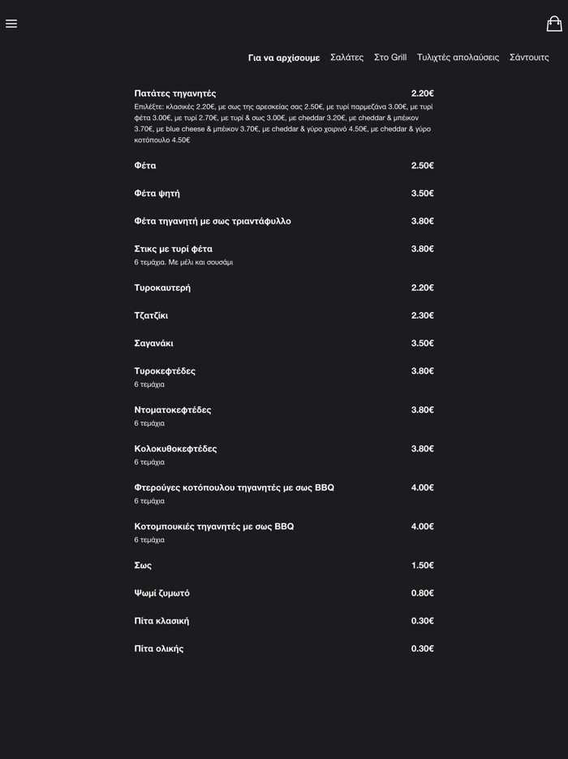The width and height of the screenshot is (568, 759).
Task: Add Τυροκαυτερή to the order
Action: (162, 288)
